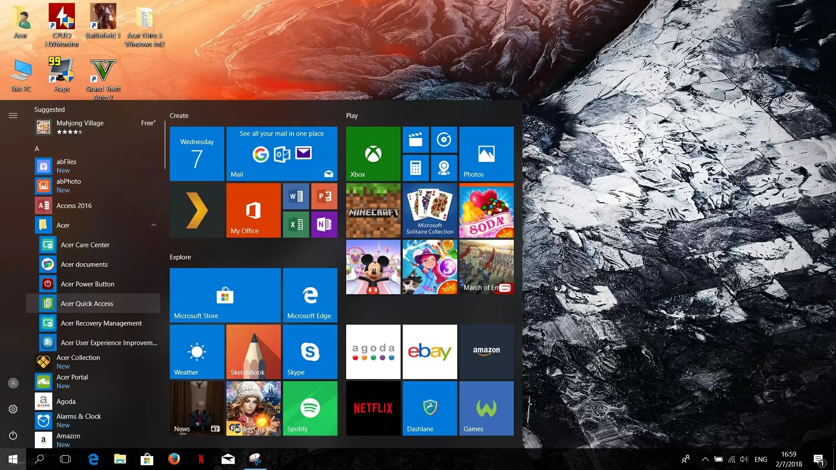Open the Games tile
The height and width of the screenshot is (470, 836).
486,408
